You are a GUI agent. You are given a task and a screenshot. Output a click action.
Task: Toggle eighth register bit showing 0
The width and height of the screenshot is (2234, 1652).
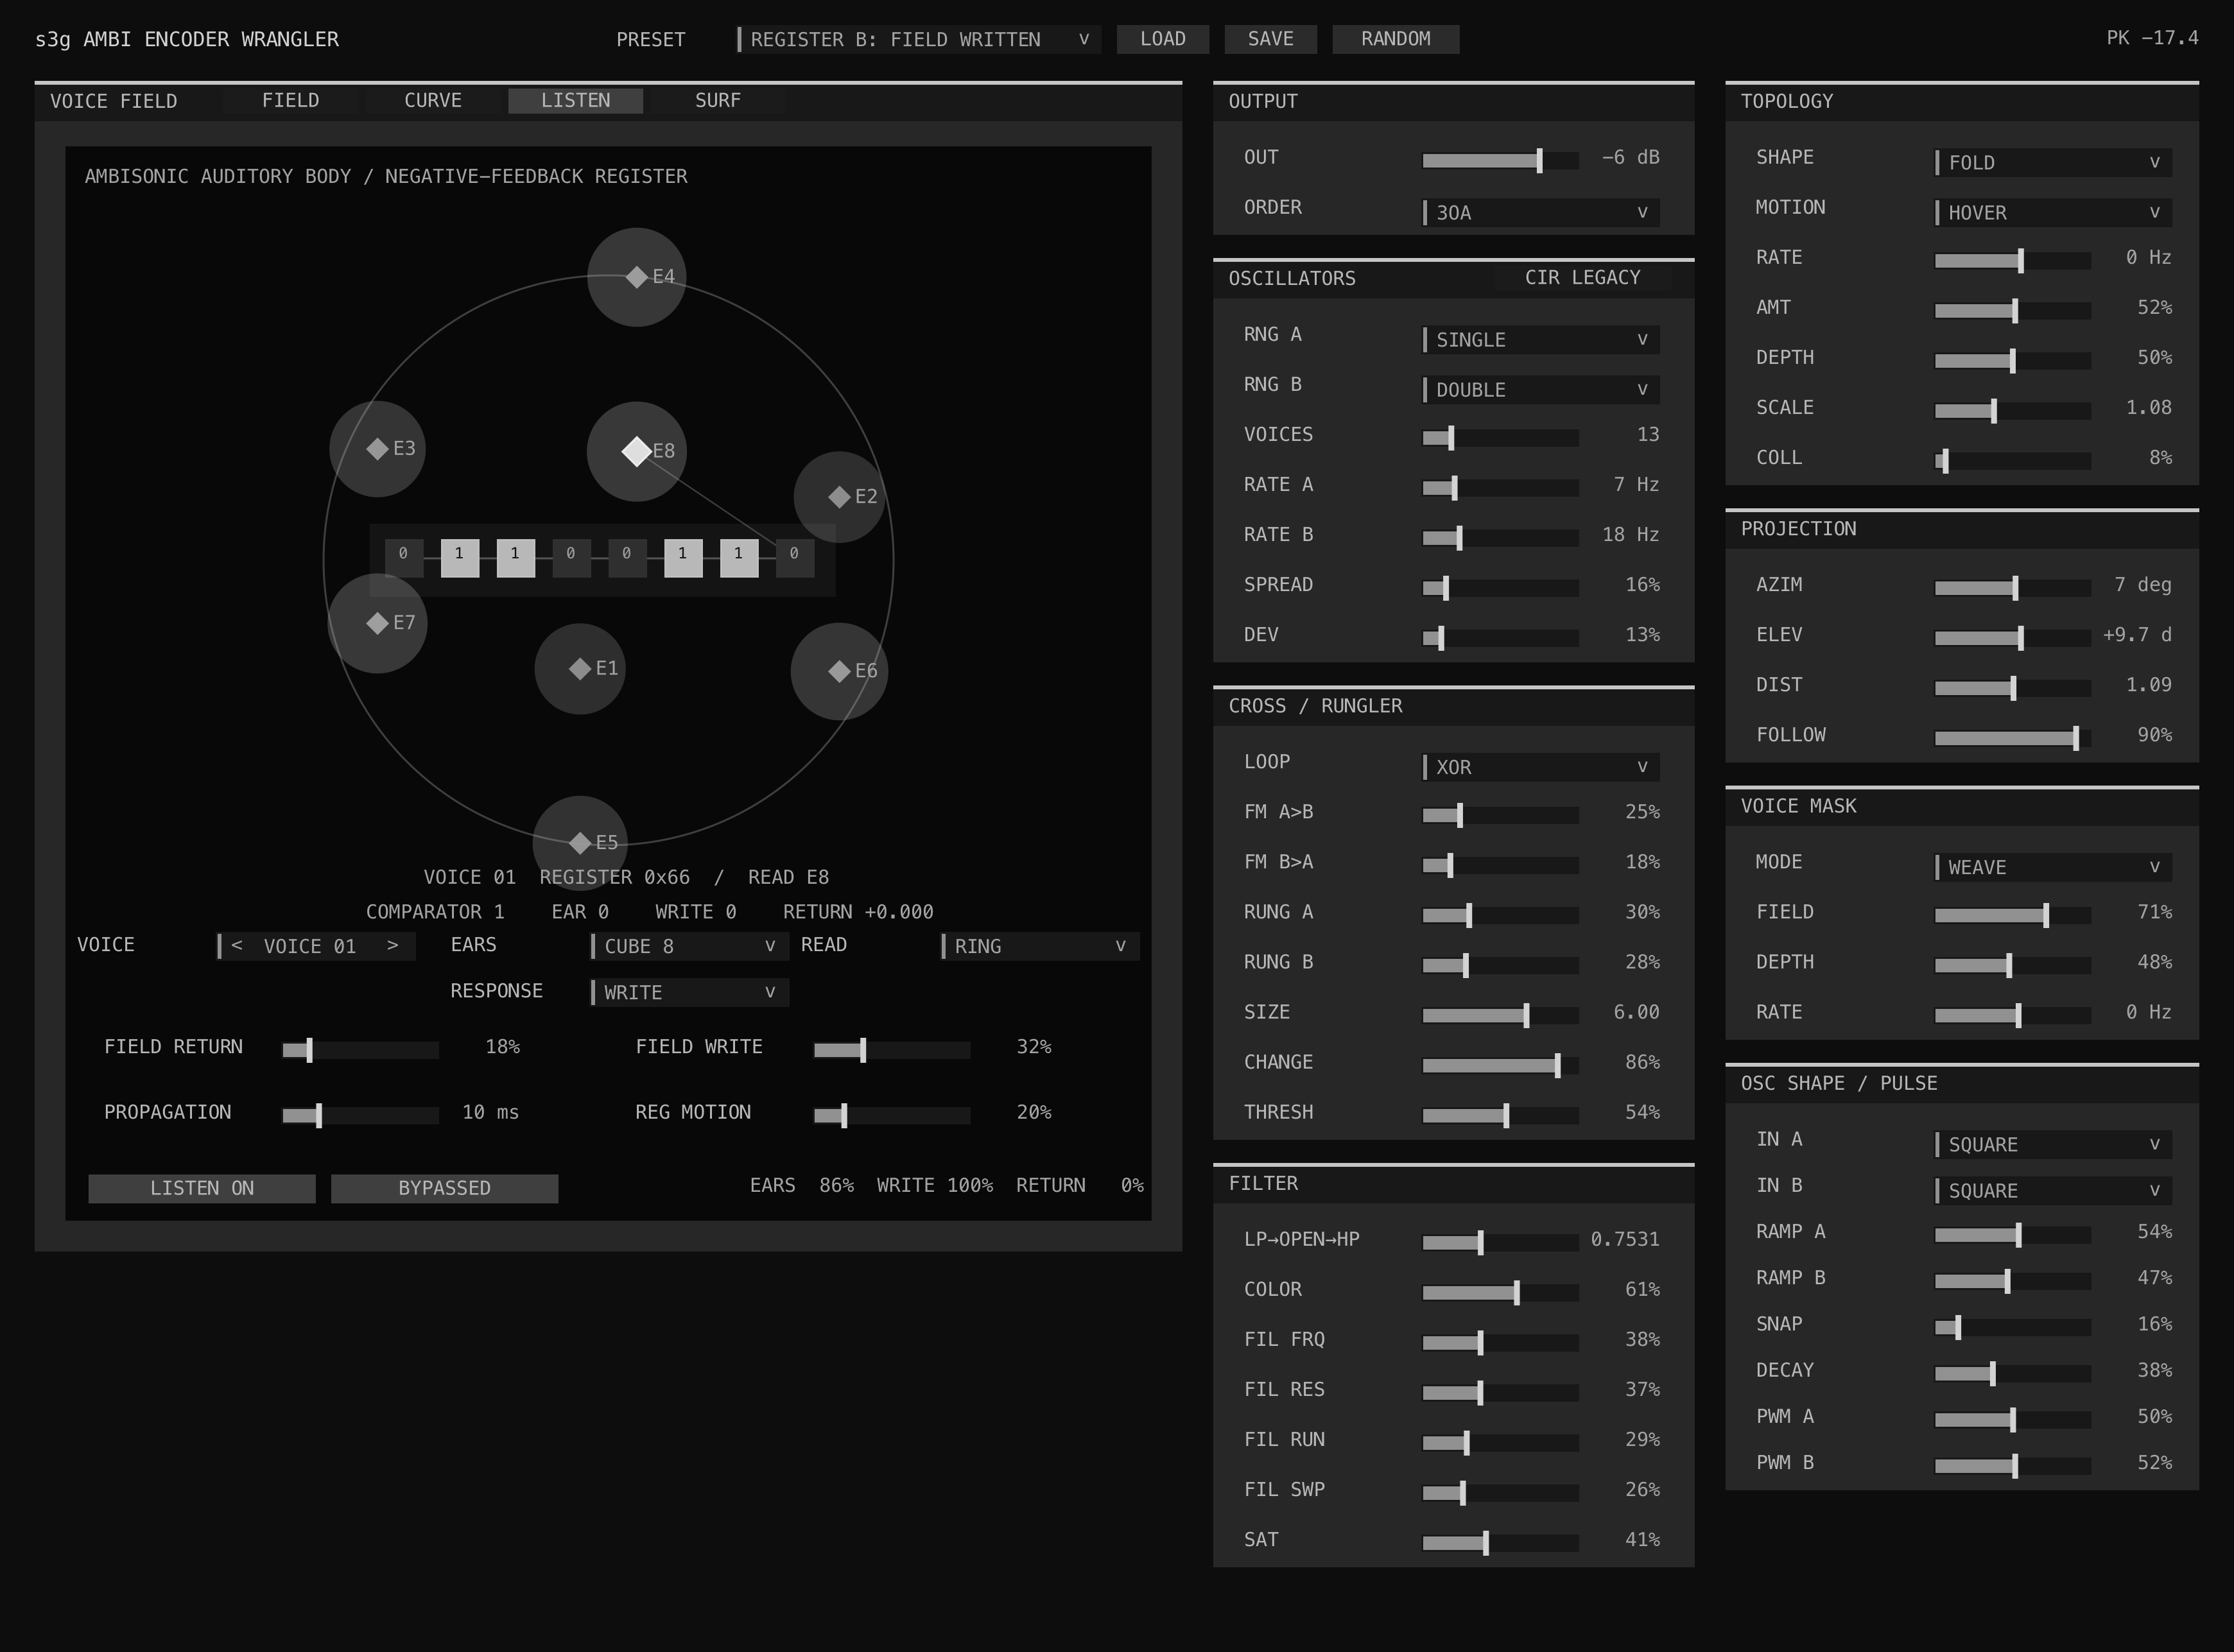[x=795, y=558]
